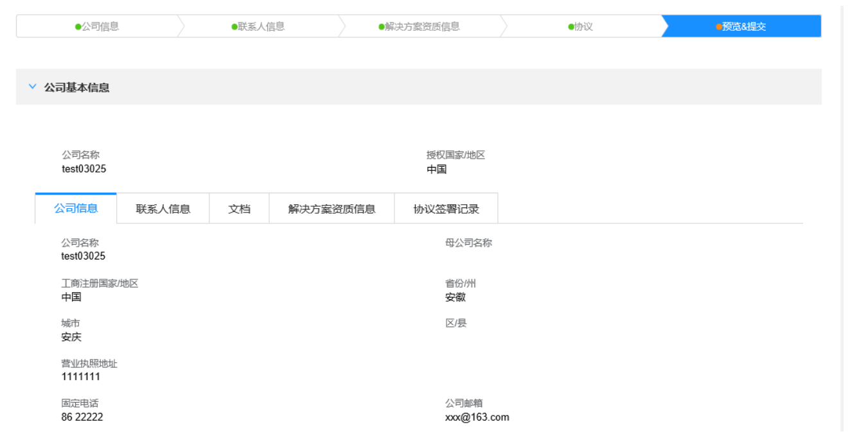
Task: Click the 区/县 label
Action: coord(456,323)
